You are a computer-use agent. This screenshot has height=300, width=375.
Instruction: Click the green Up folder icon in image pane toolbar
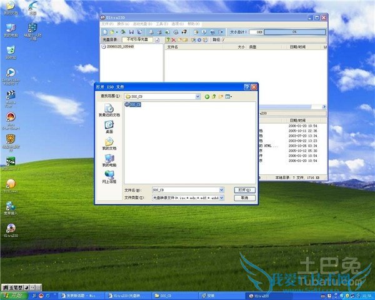point(168,40)
